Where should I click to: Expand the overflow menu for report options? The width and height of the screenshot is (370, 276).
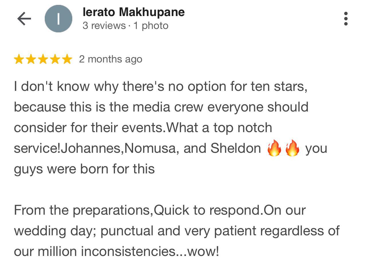tap(346, 18)
